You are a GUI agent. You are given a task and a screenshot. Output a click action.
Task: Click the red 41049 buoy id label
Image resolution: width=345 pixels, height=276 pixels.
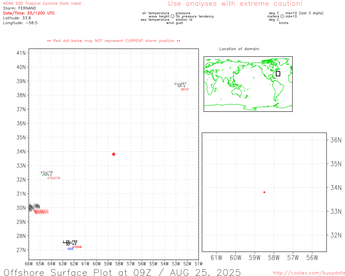(x=77, y=247)
